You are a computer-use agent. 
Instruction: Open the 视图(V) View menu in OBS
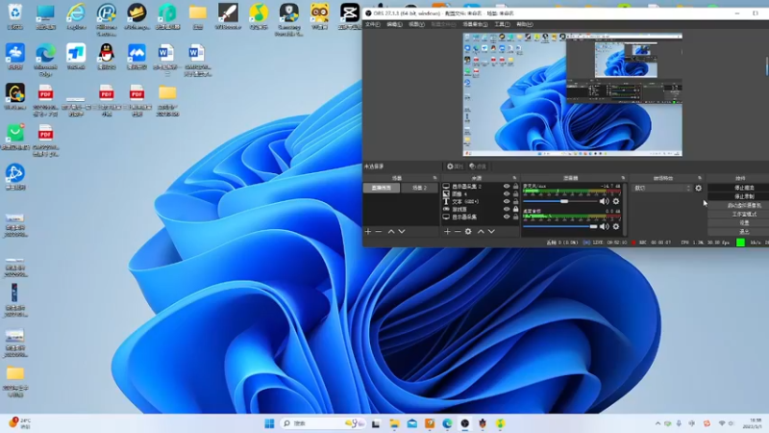[x=416, y=24]
